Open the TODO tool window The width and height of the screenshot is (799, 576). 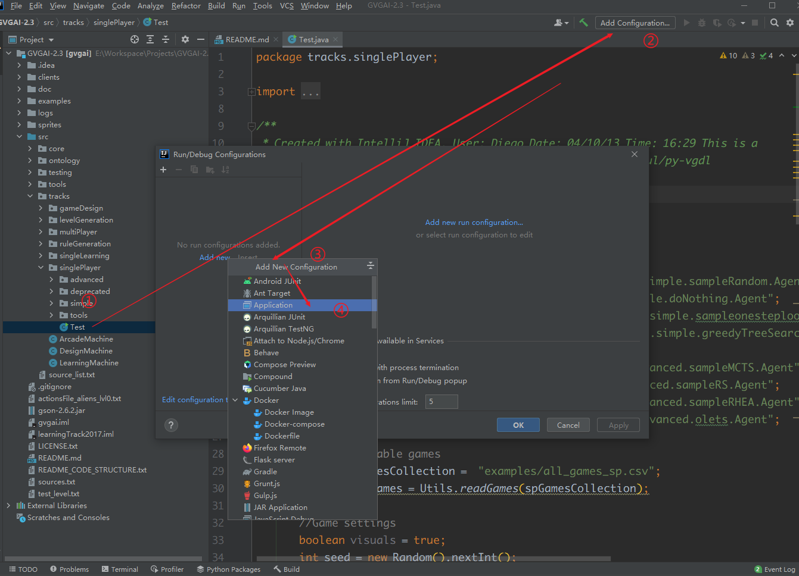(23, 569)
